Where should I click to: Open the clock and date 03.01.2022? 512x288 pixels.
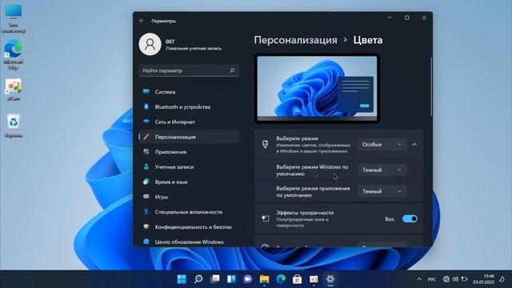(483, 279)
